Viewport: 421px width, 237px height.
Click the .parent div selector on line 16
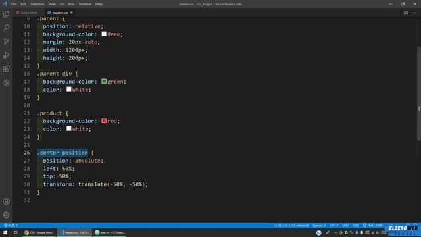tap(55, 74)
